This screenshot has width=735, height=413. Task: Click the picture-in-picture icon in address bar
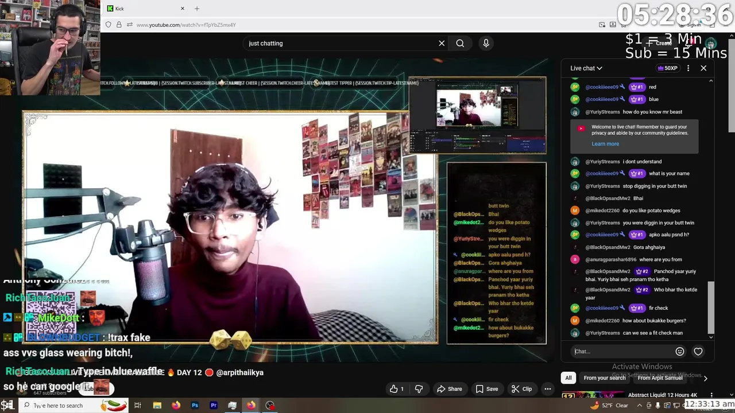[x=602, y=25]
